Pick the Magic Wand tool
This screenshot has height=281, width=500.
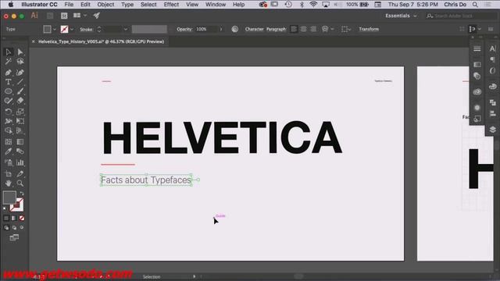click(x=9, y=61)
